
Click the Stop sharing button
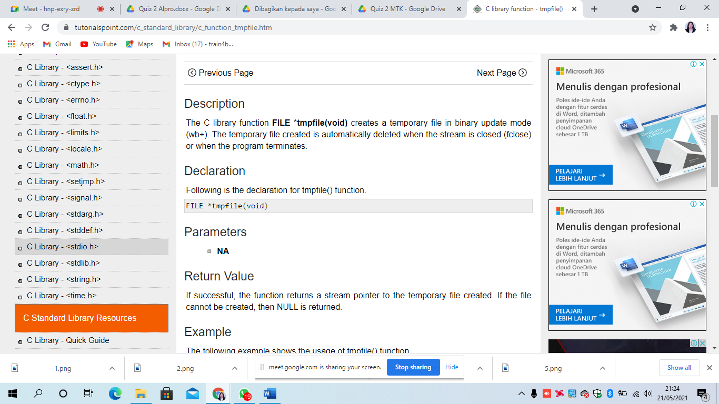(413, 367)
